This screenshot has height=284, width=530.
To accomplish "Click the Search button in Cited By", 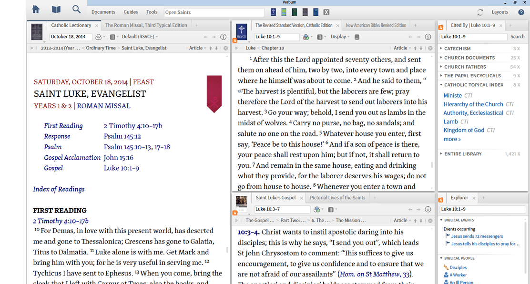I will point(517,37).
